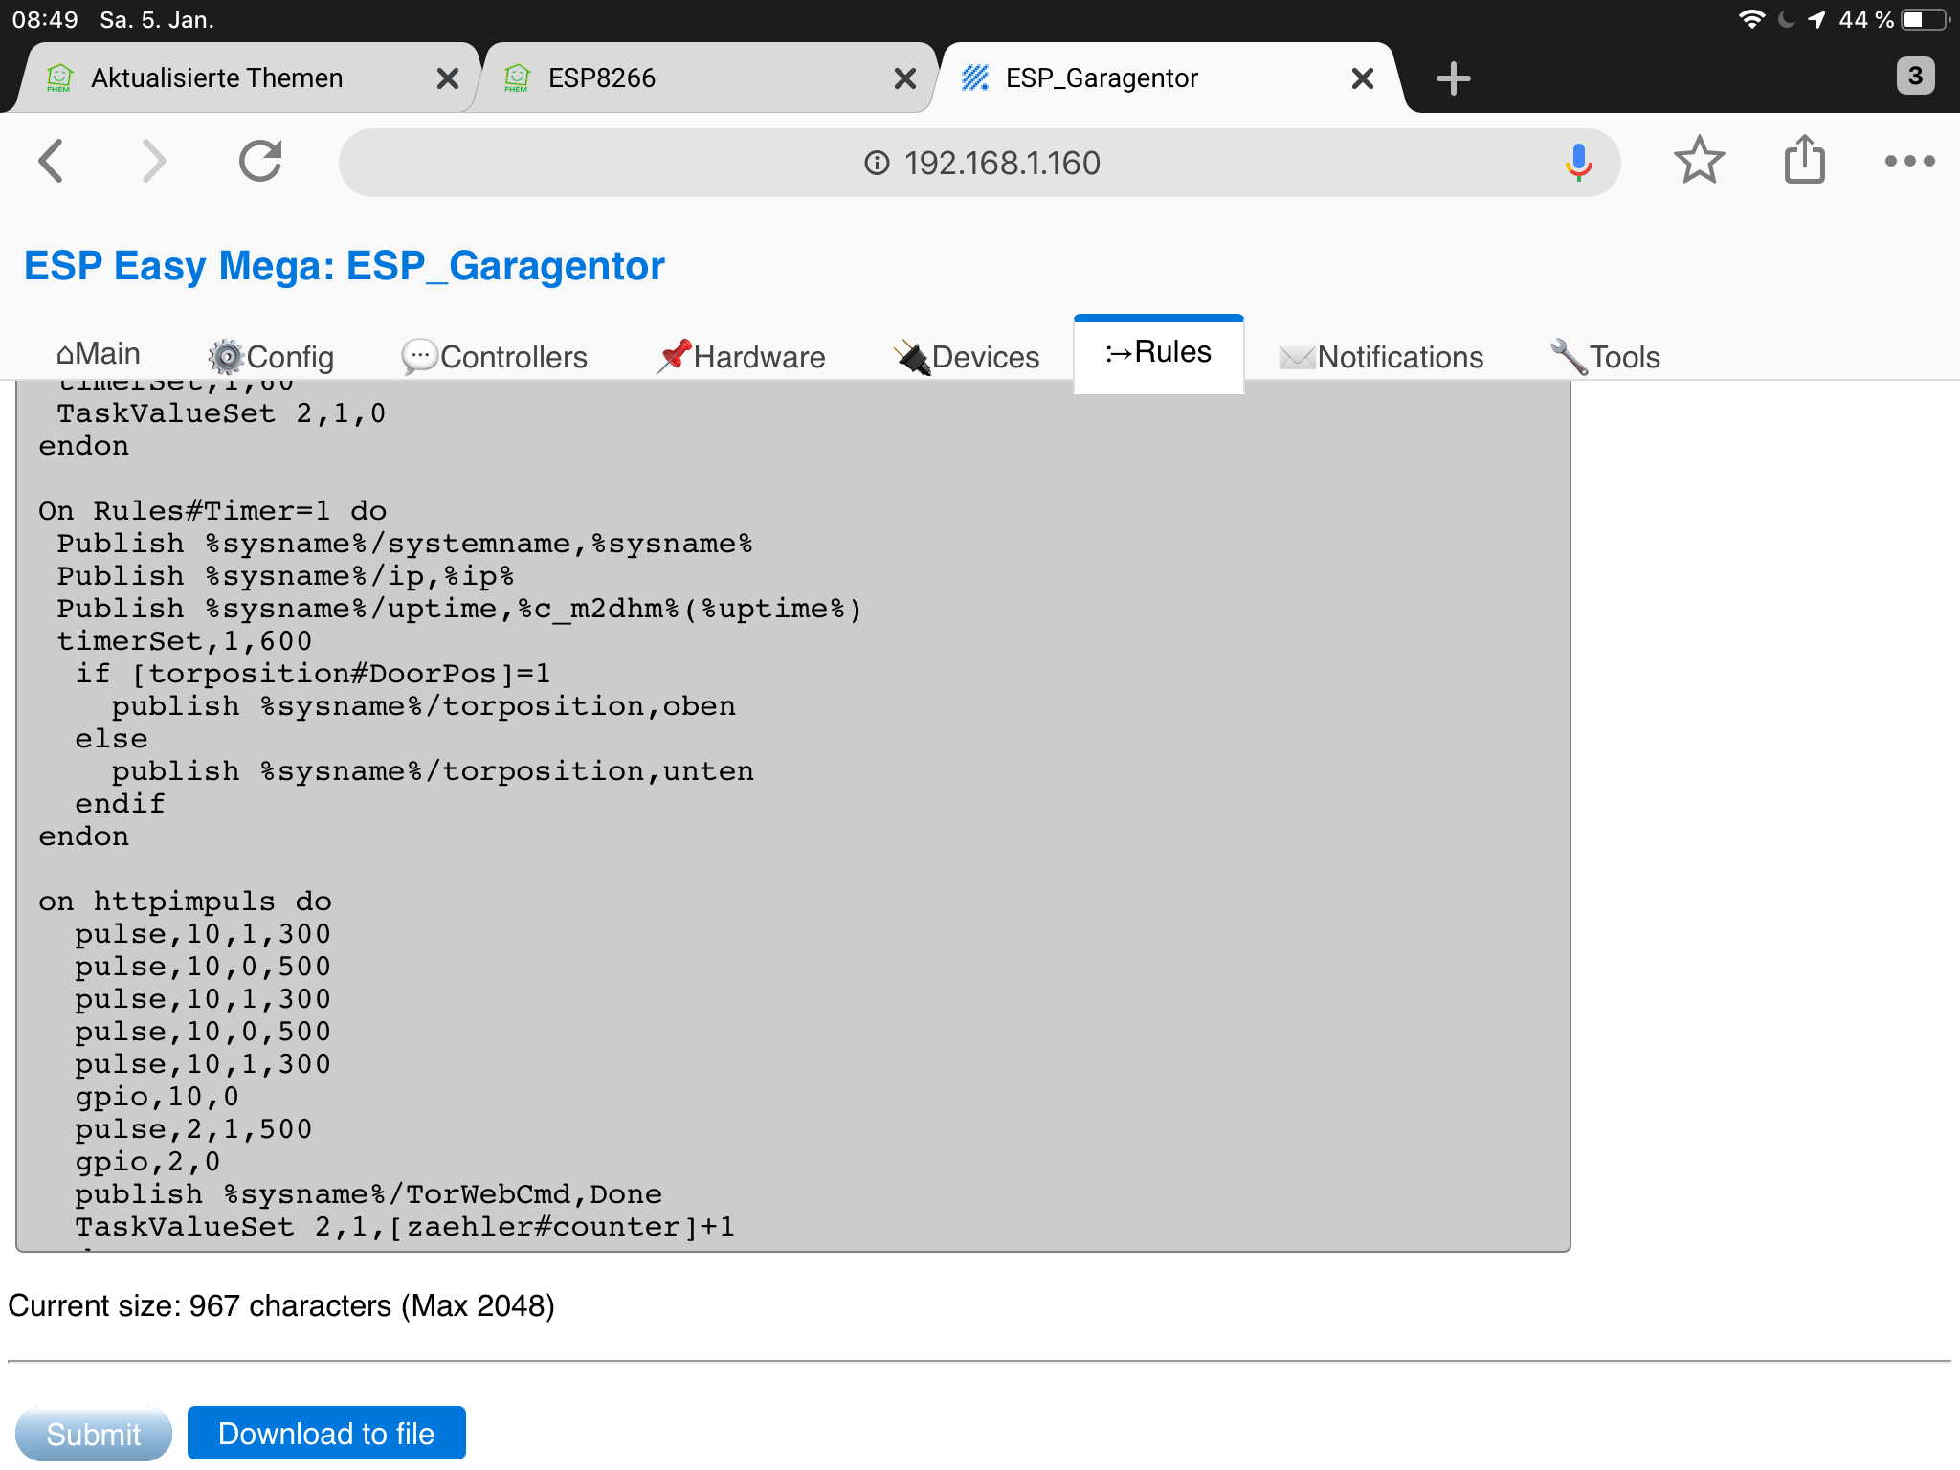Tap the voice search microphone icon
This screenshot has height=1470, width=1960.
click(x=1578, y=163)
